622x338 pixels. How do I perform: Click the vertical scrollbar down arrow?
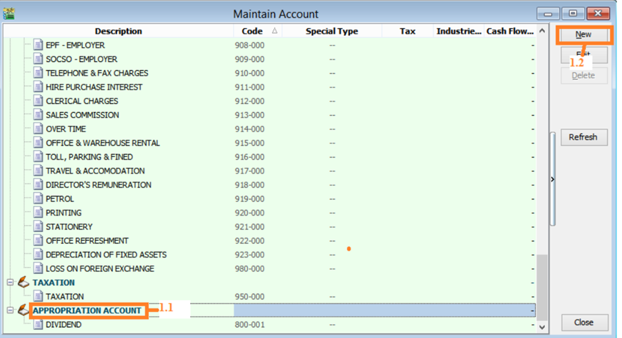(x=541, y=326)
